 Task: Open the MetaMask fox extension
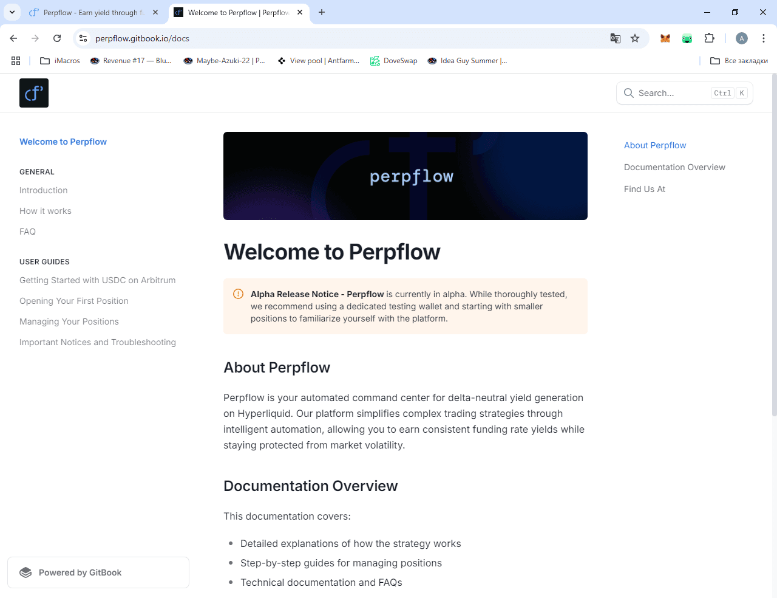(665, 38)
